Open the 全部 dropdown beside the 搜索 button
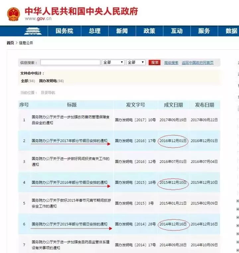Image resolution: width=239 pixels, height=253 pixels. 136,62
